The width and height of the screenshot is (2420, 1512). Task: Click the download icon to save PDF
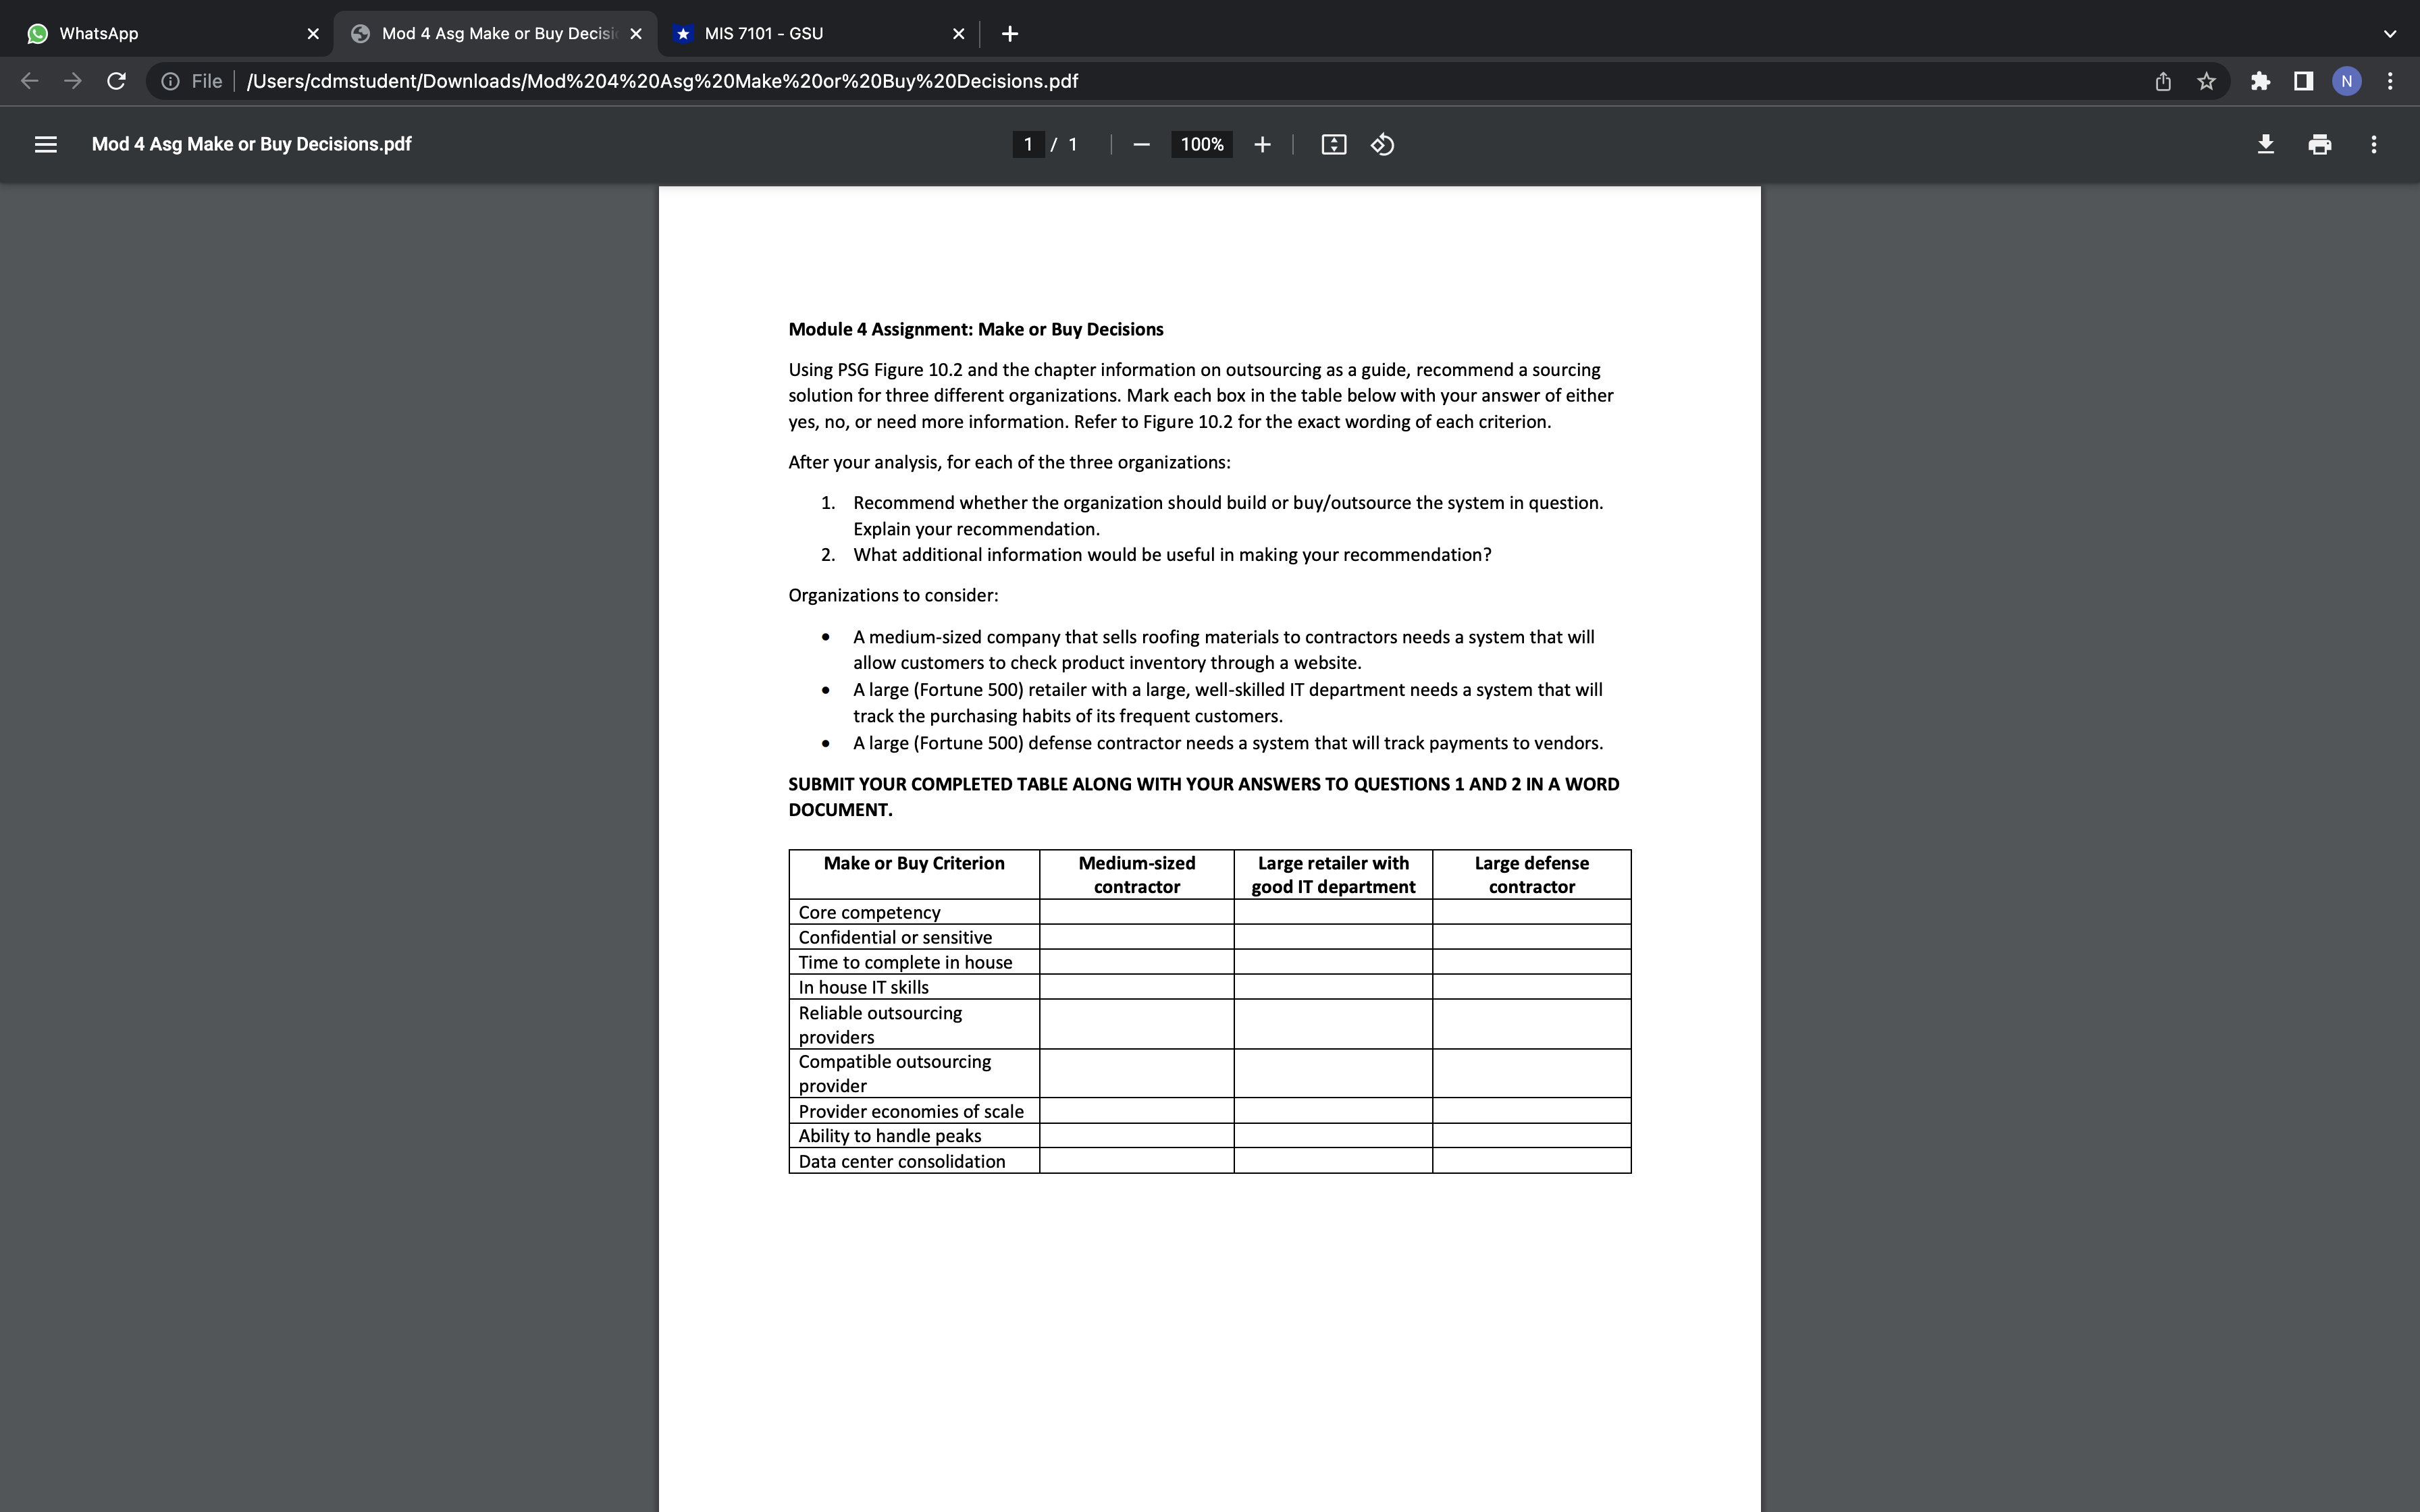(2263, 143)
